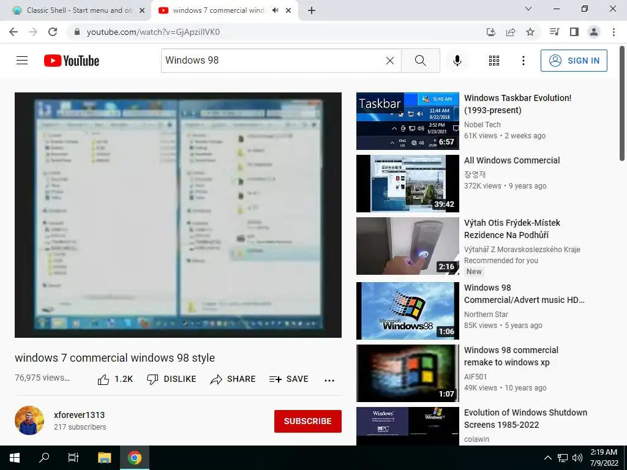Click the install app icon in address bar
The height and width of the screenshot is (470, 627).
point(491,32)
